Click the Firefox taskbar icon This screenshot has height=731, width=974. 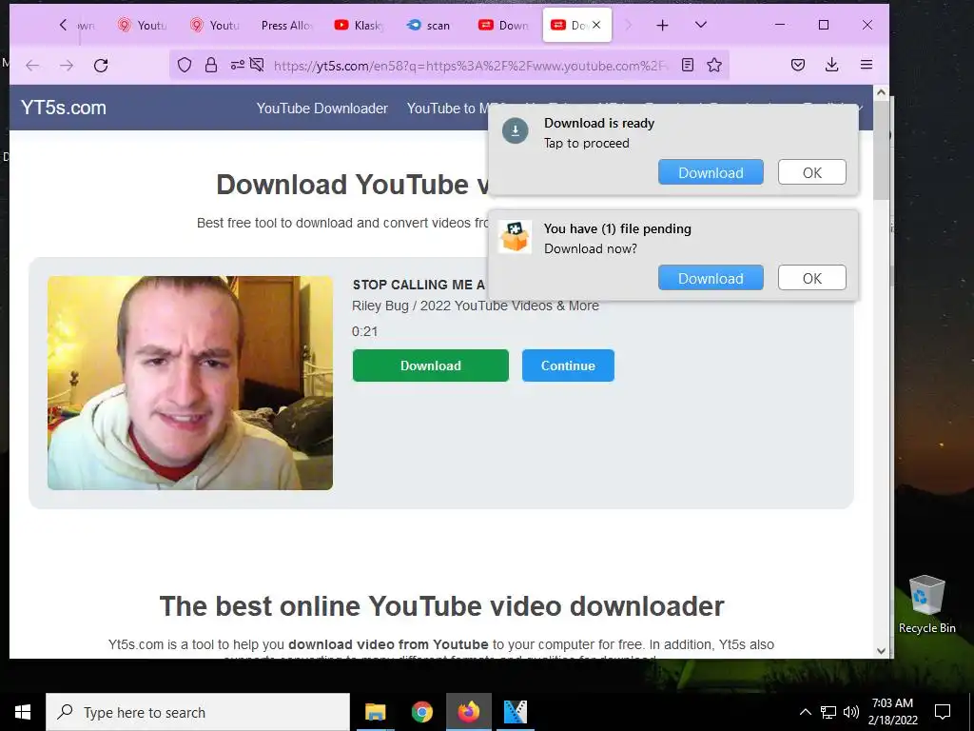click(x=469, y=712)
